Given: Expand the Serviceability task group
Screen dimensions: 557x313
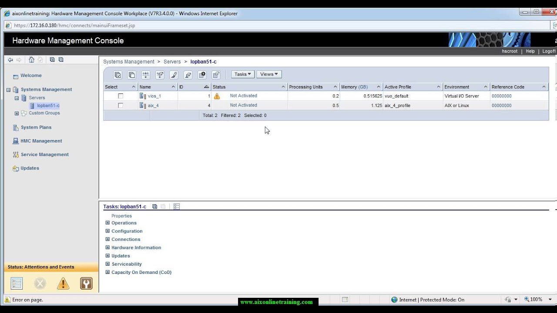Looking at the screenshot, I should 107,264.
